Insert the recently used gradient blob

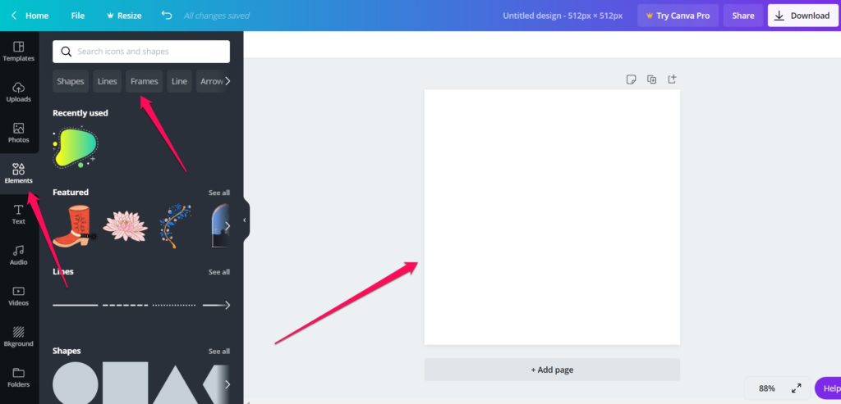point(75,148)
